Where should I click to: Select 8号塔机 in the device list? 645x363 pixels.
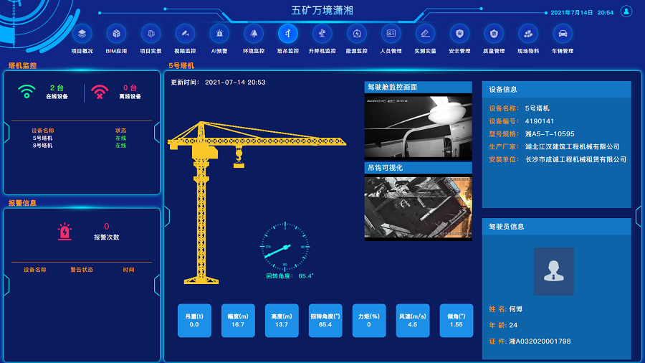[x=42, y=146]
